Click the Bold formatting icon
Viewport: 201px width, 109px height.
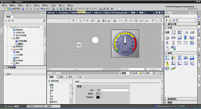(x=74, y=20)
